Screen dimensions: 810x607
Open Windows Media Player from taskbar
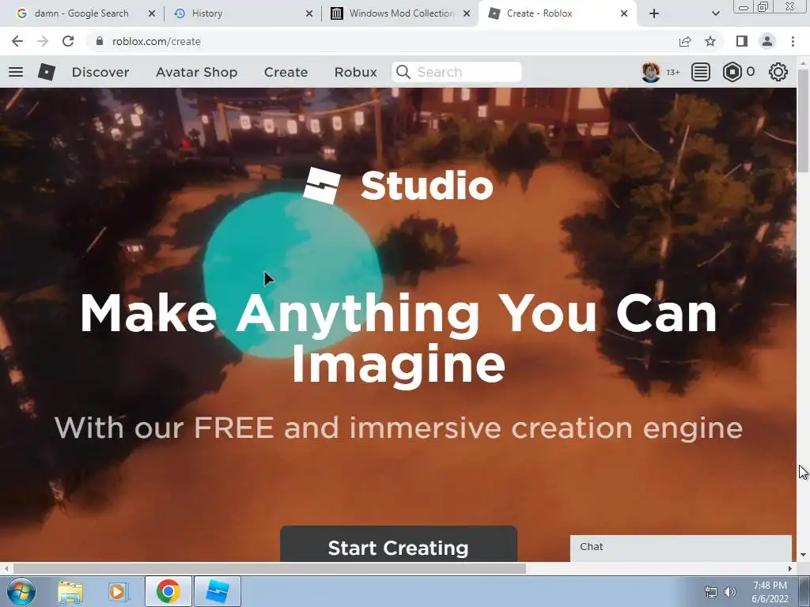tap(118, 591)
